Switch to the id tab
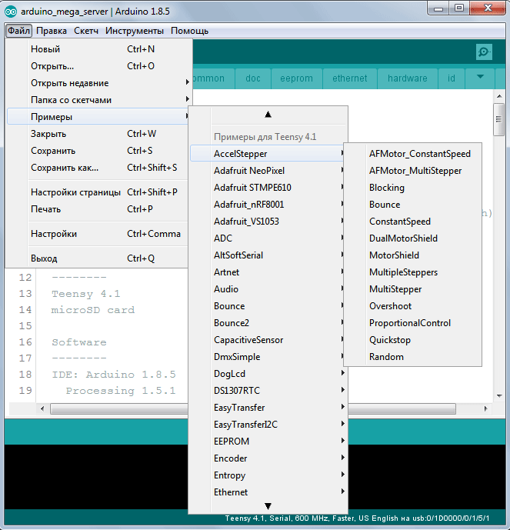Image resolution: width=510 pixels, height=530 pixels. point(452,78)
